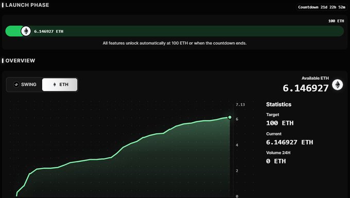Click the Volume 24H value 0 ETH

pyautogui.click(x=276, y=161)
